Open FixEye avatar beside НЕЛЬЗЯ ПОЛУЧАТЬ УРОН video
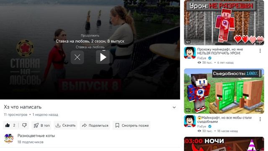The width and height of the screenshot is (268, 151). tap(190, 53)
